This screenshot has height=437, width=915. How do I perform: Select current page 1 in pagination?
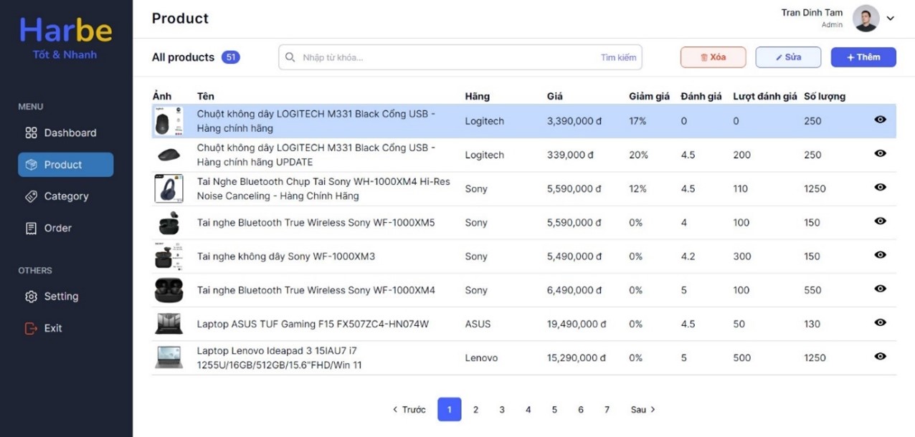pyautogui.click(x=450, y=410)
